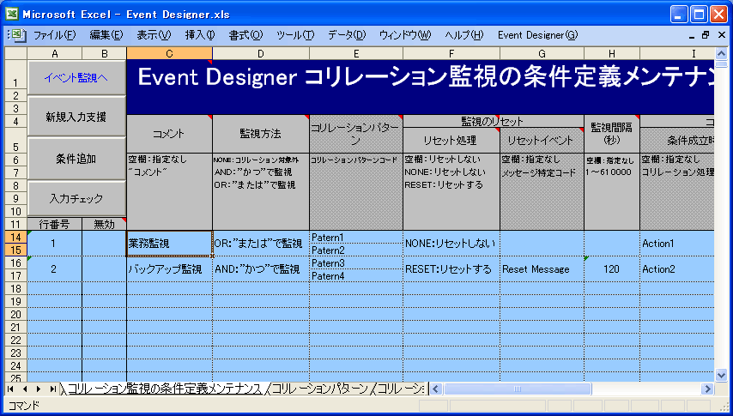Select column E header

356,54
